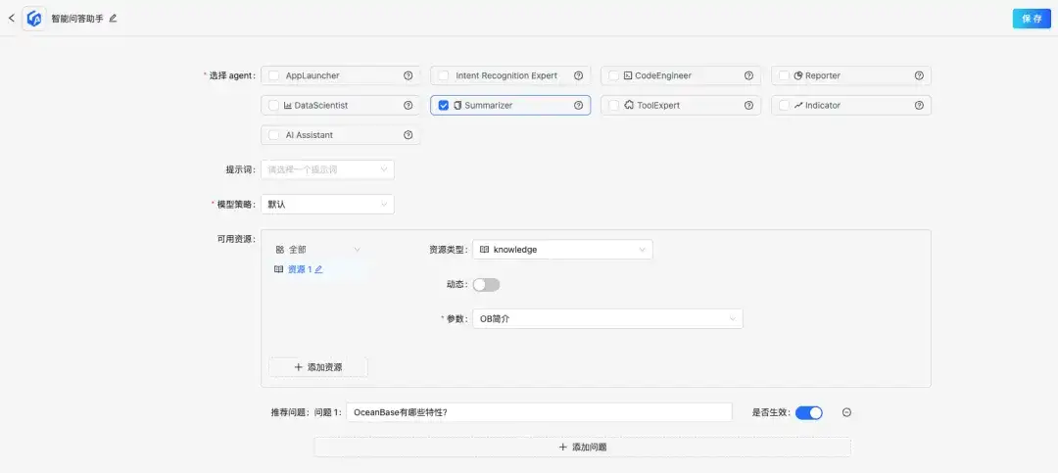Check the DataScientist agent checkbox
The image size is (1058, 473).
(x=273, y=105)
